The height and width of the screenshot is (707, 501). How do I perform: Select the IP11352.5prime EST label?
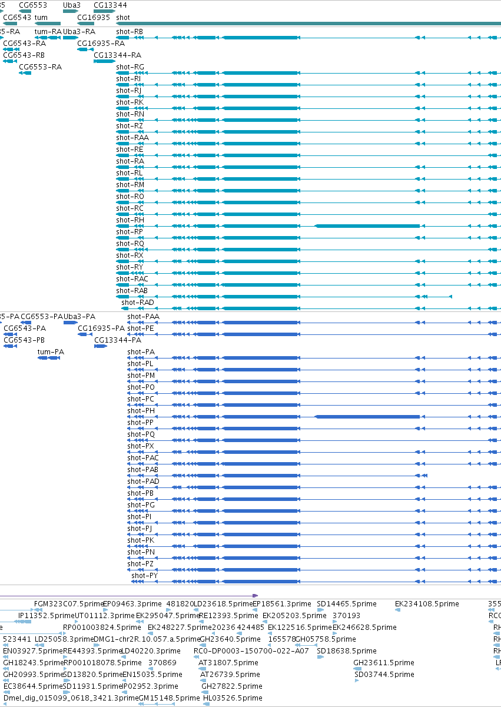47,615
